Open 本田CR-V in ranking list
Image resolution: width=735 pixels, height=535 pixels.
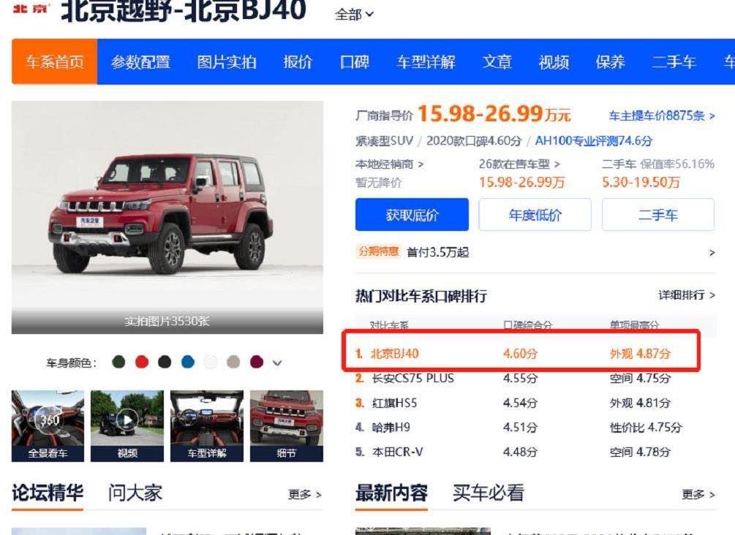click(397, 452)
